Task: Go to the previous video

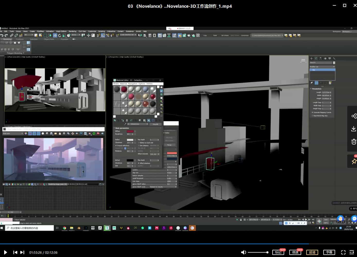Action: [x=15, y=252]
